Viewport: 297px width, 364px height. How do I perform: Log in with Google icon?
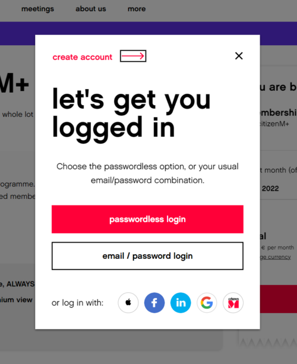[207, 303]
